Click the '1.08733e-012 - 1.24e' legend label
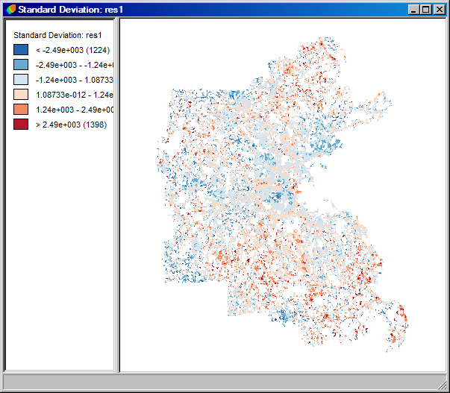450x393 pixels. coord(75,95)
